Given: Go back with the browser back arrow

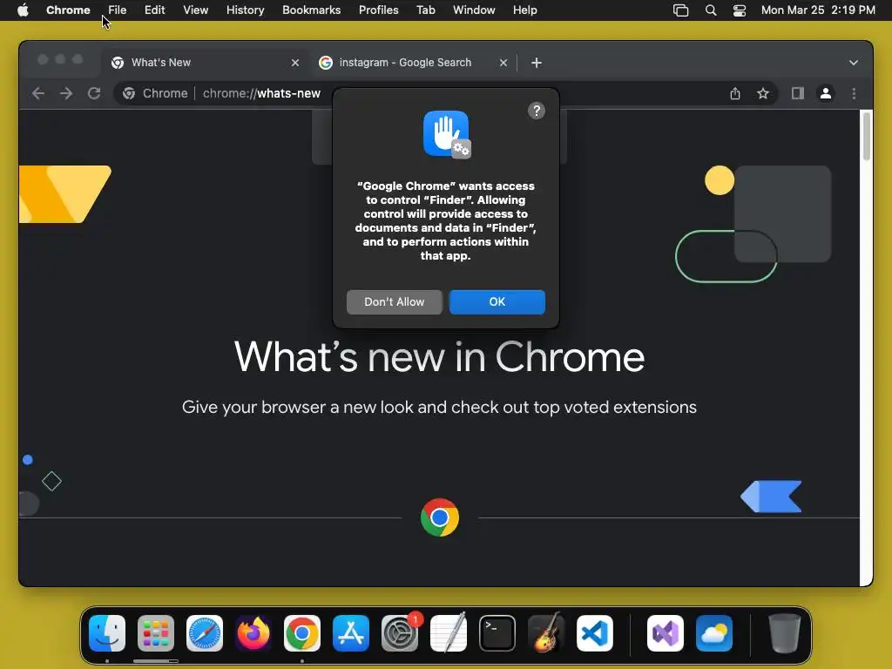Looking at the screenshot, I should (x=38, y=93).
